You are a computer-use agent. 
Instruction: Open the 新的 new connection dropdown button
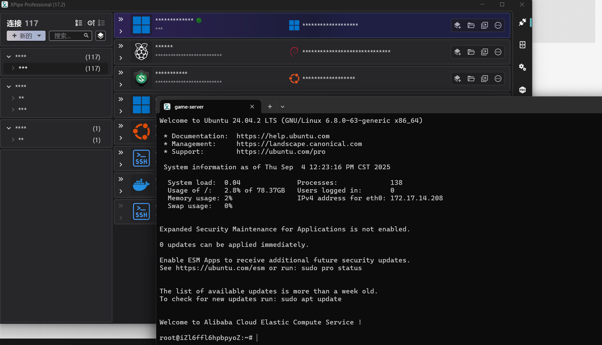26,36
